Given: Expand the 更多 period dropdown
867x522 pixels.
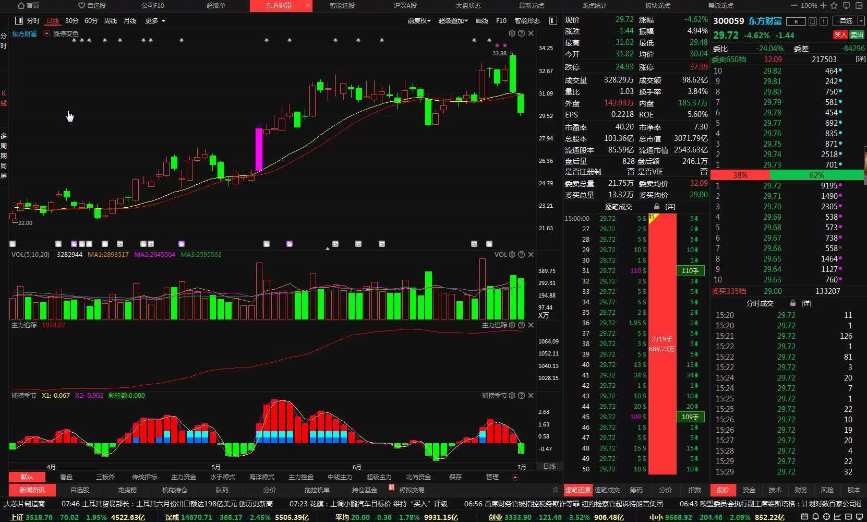Looking at the screenshot, I should (x=155, y=21).
